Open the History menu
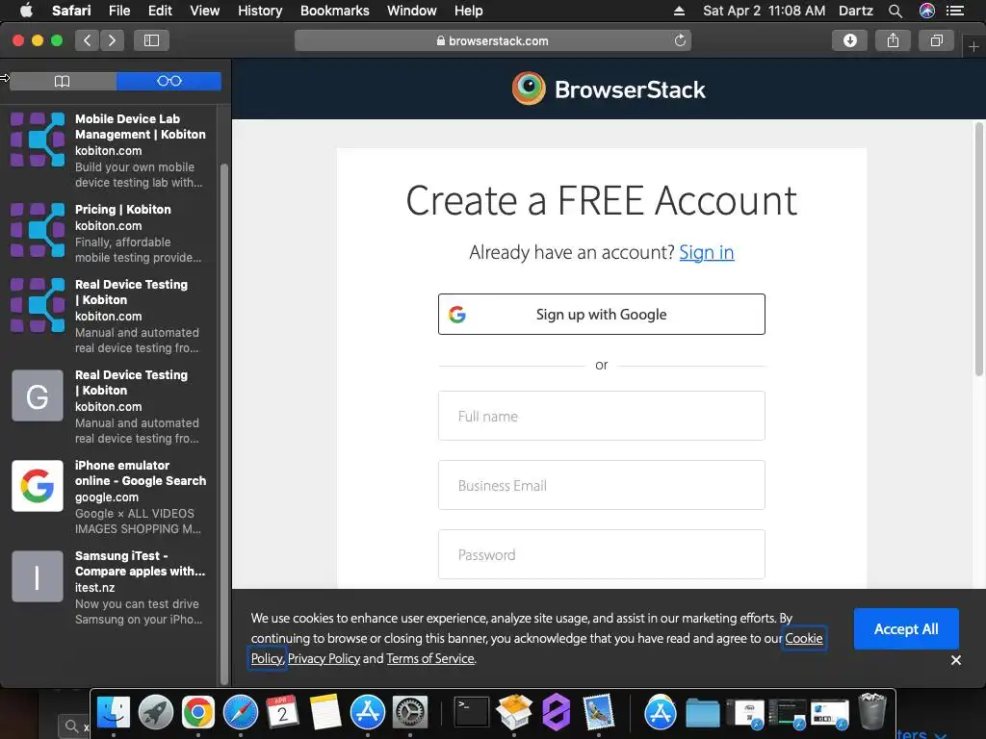Viewport: 986px width, 739px height. (260, 11)
